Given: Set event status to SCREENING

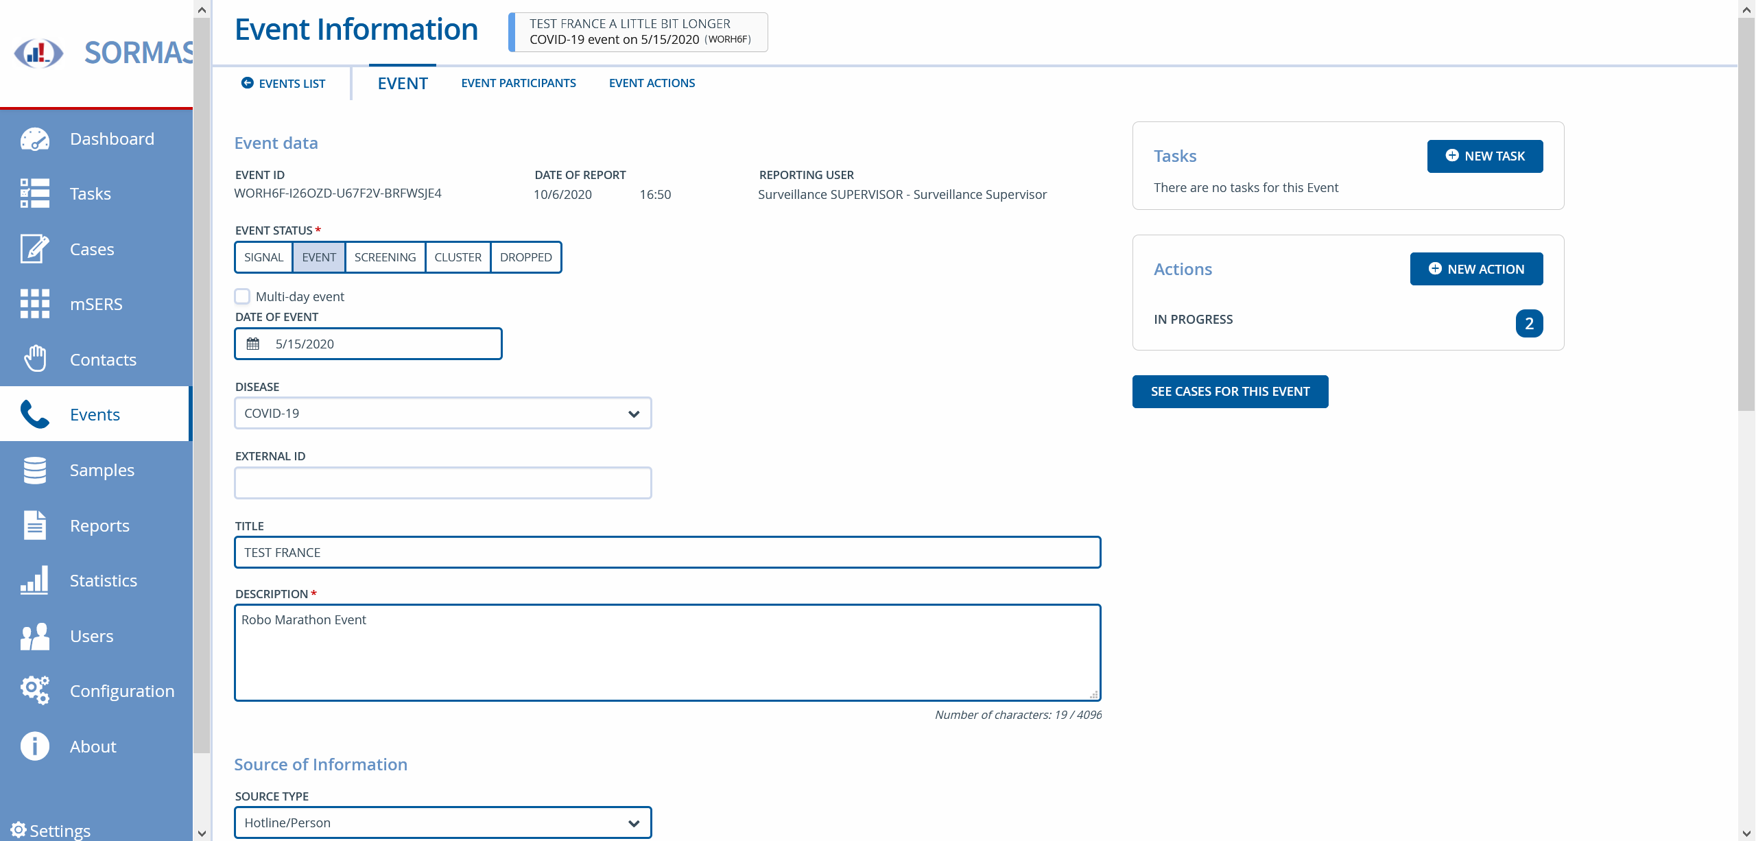Looking at the screenshot, I should tap(385, 257).
